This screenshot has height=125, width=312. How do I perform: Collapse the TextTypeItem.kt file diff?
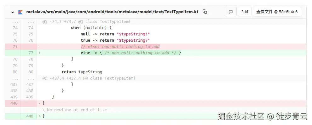[13, 12]
